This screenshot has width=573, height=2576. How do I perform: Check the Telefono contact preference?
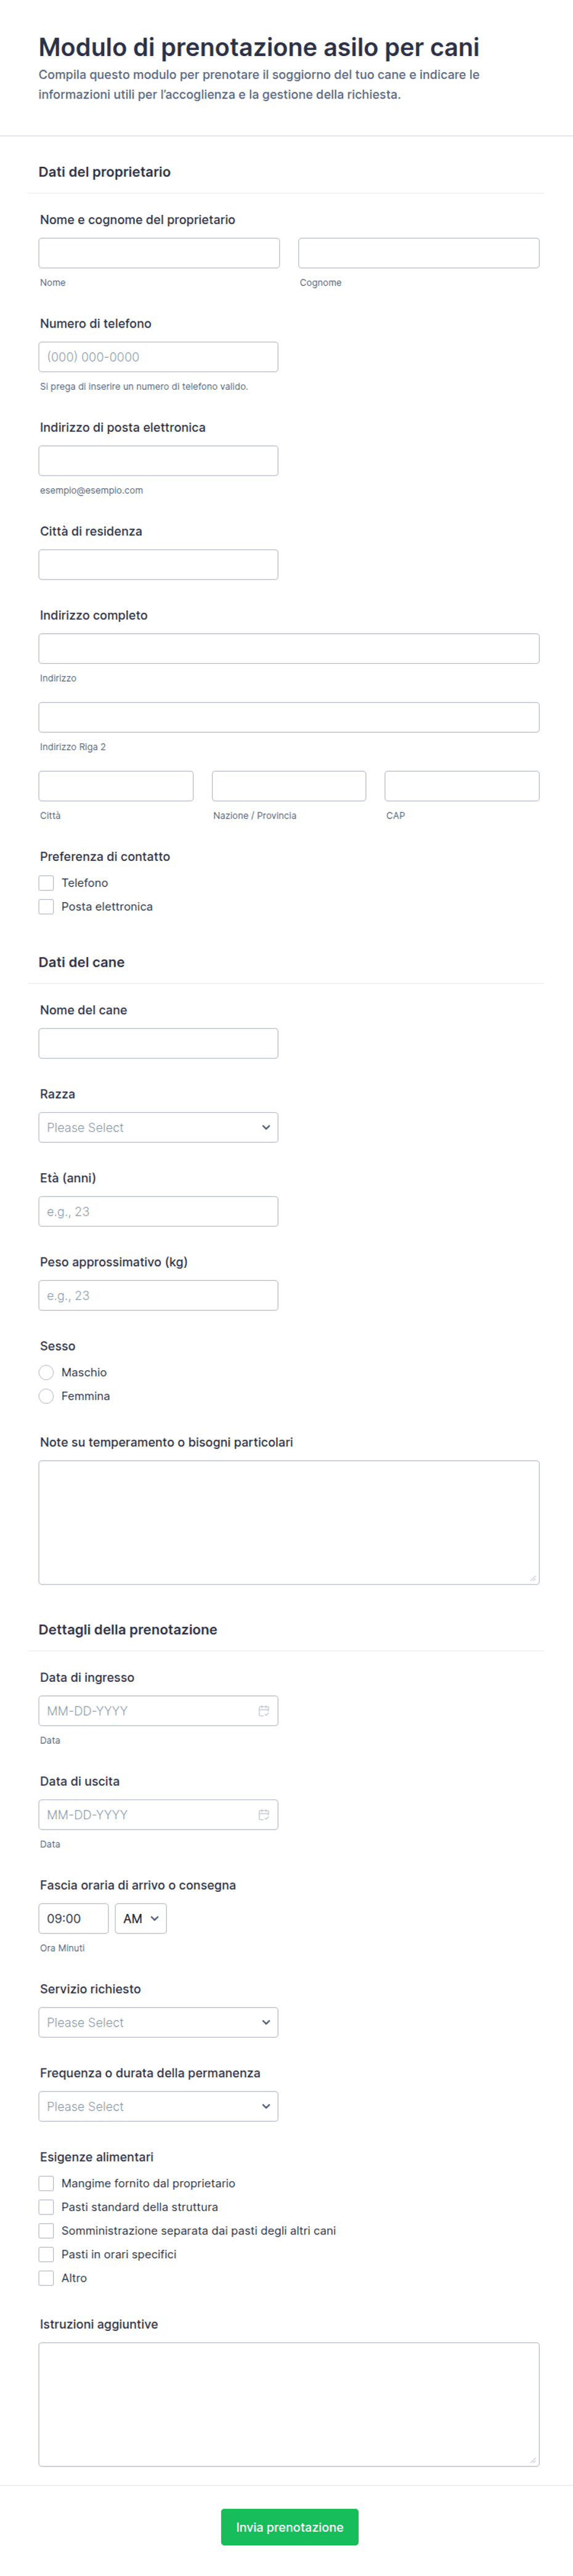(46, 883)
